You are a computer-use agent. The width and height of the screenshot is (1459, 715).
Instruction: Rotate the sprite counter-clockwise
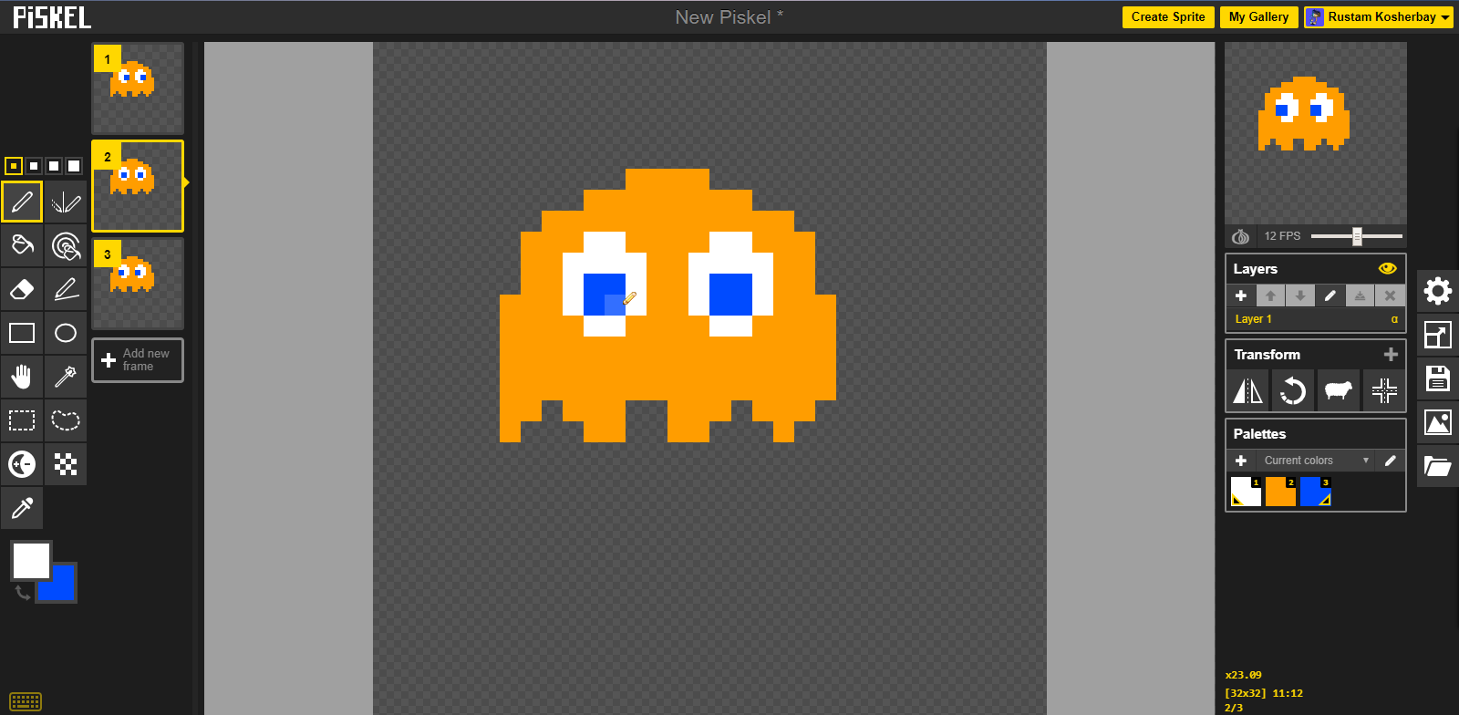pyautogui.click(x=1293, y=390)
